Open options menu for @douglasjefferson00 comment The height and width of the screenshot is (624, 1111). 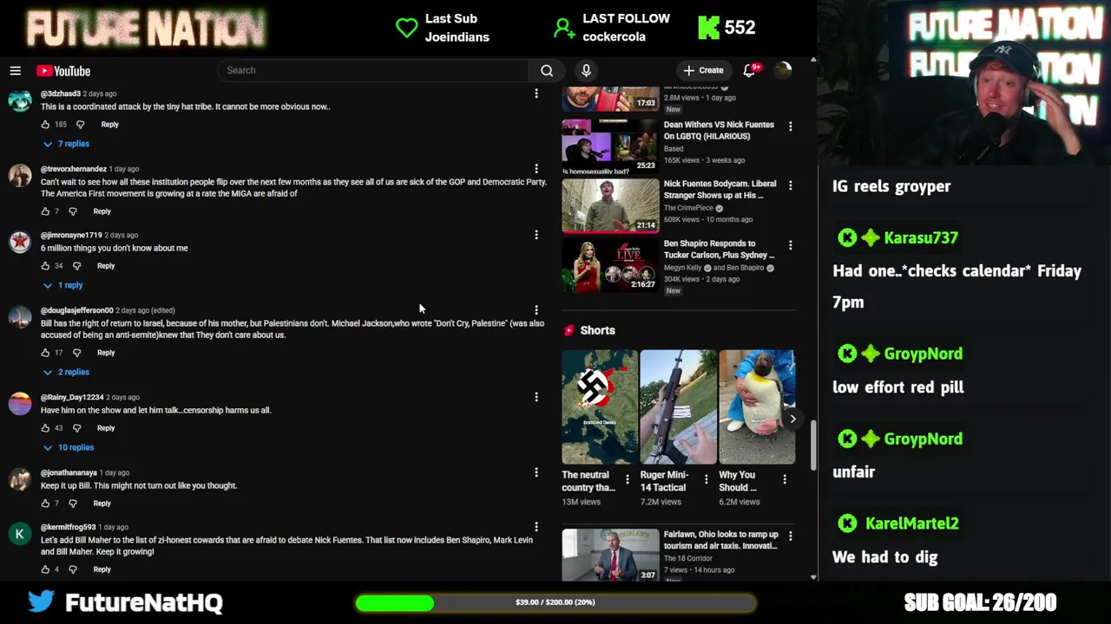point(536,310)
